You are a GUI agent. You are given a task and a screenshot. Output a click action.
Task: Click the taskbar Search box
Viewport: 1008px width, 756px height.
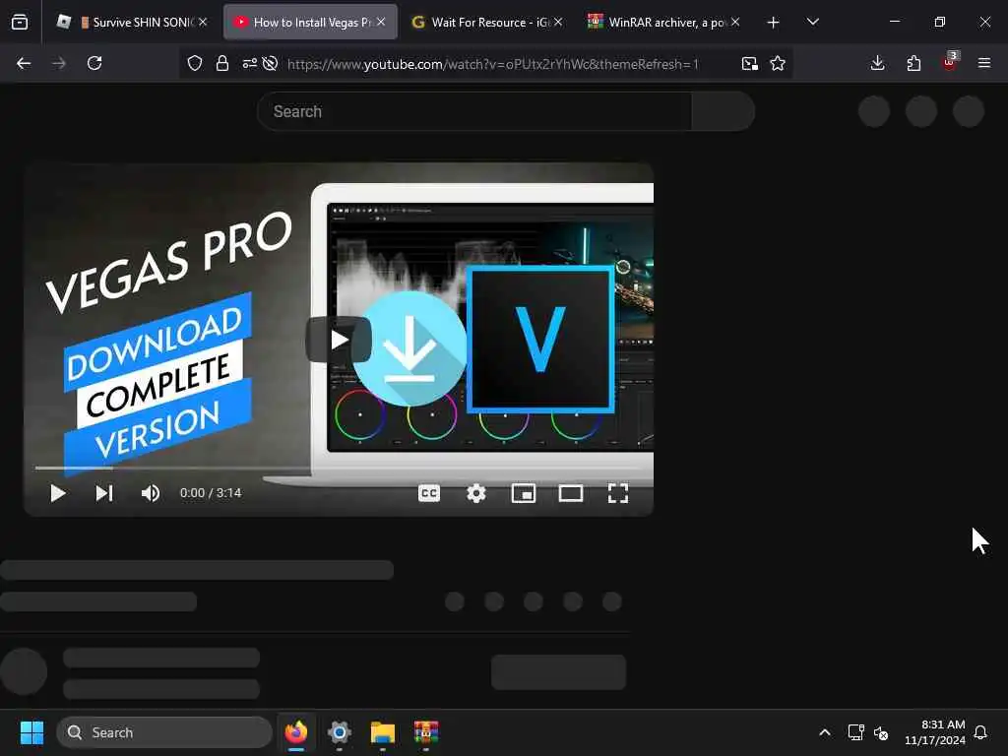click(164, 732)
